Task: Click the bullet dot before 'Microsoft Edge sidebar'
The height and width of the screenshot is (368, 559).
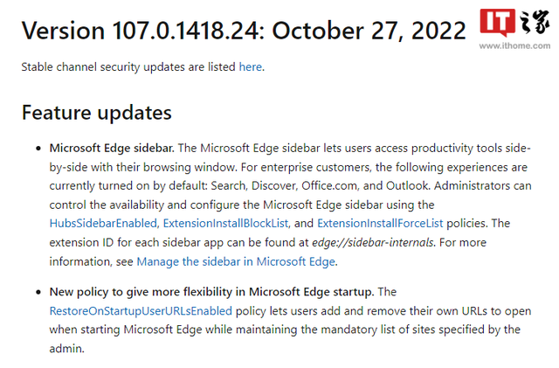Action: [x=38, y=149]
